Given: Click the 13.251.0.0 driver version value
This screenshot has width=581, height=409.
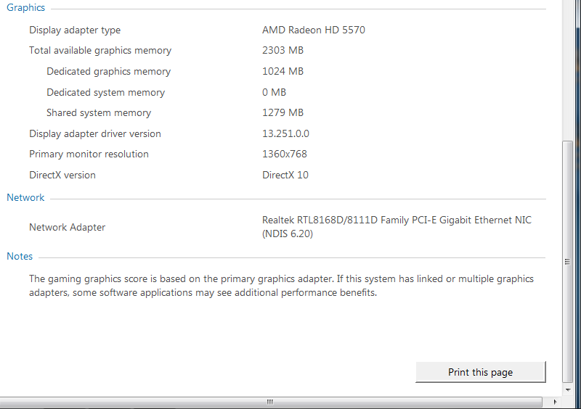Looking at the screenshot, I should click(285, 133).
